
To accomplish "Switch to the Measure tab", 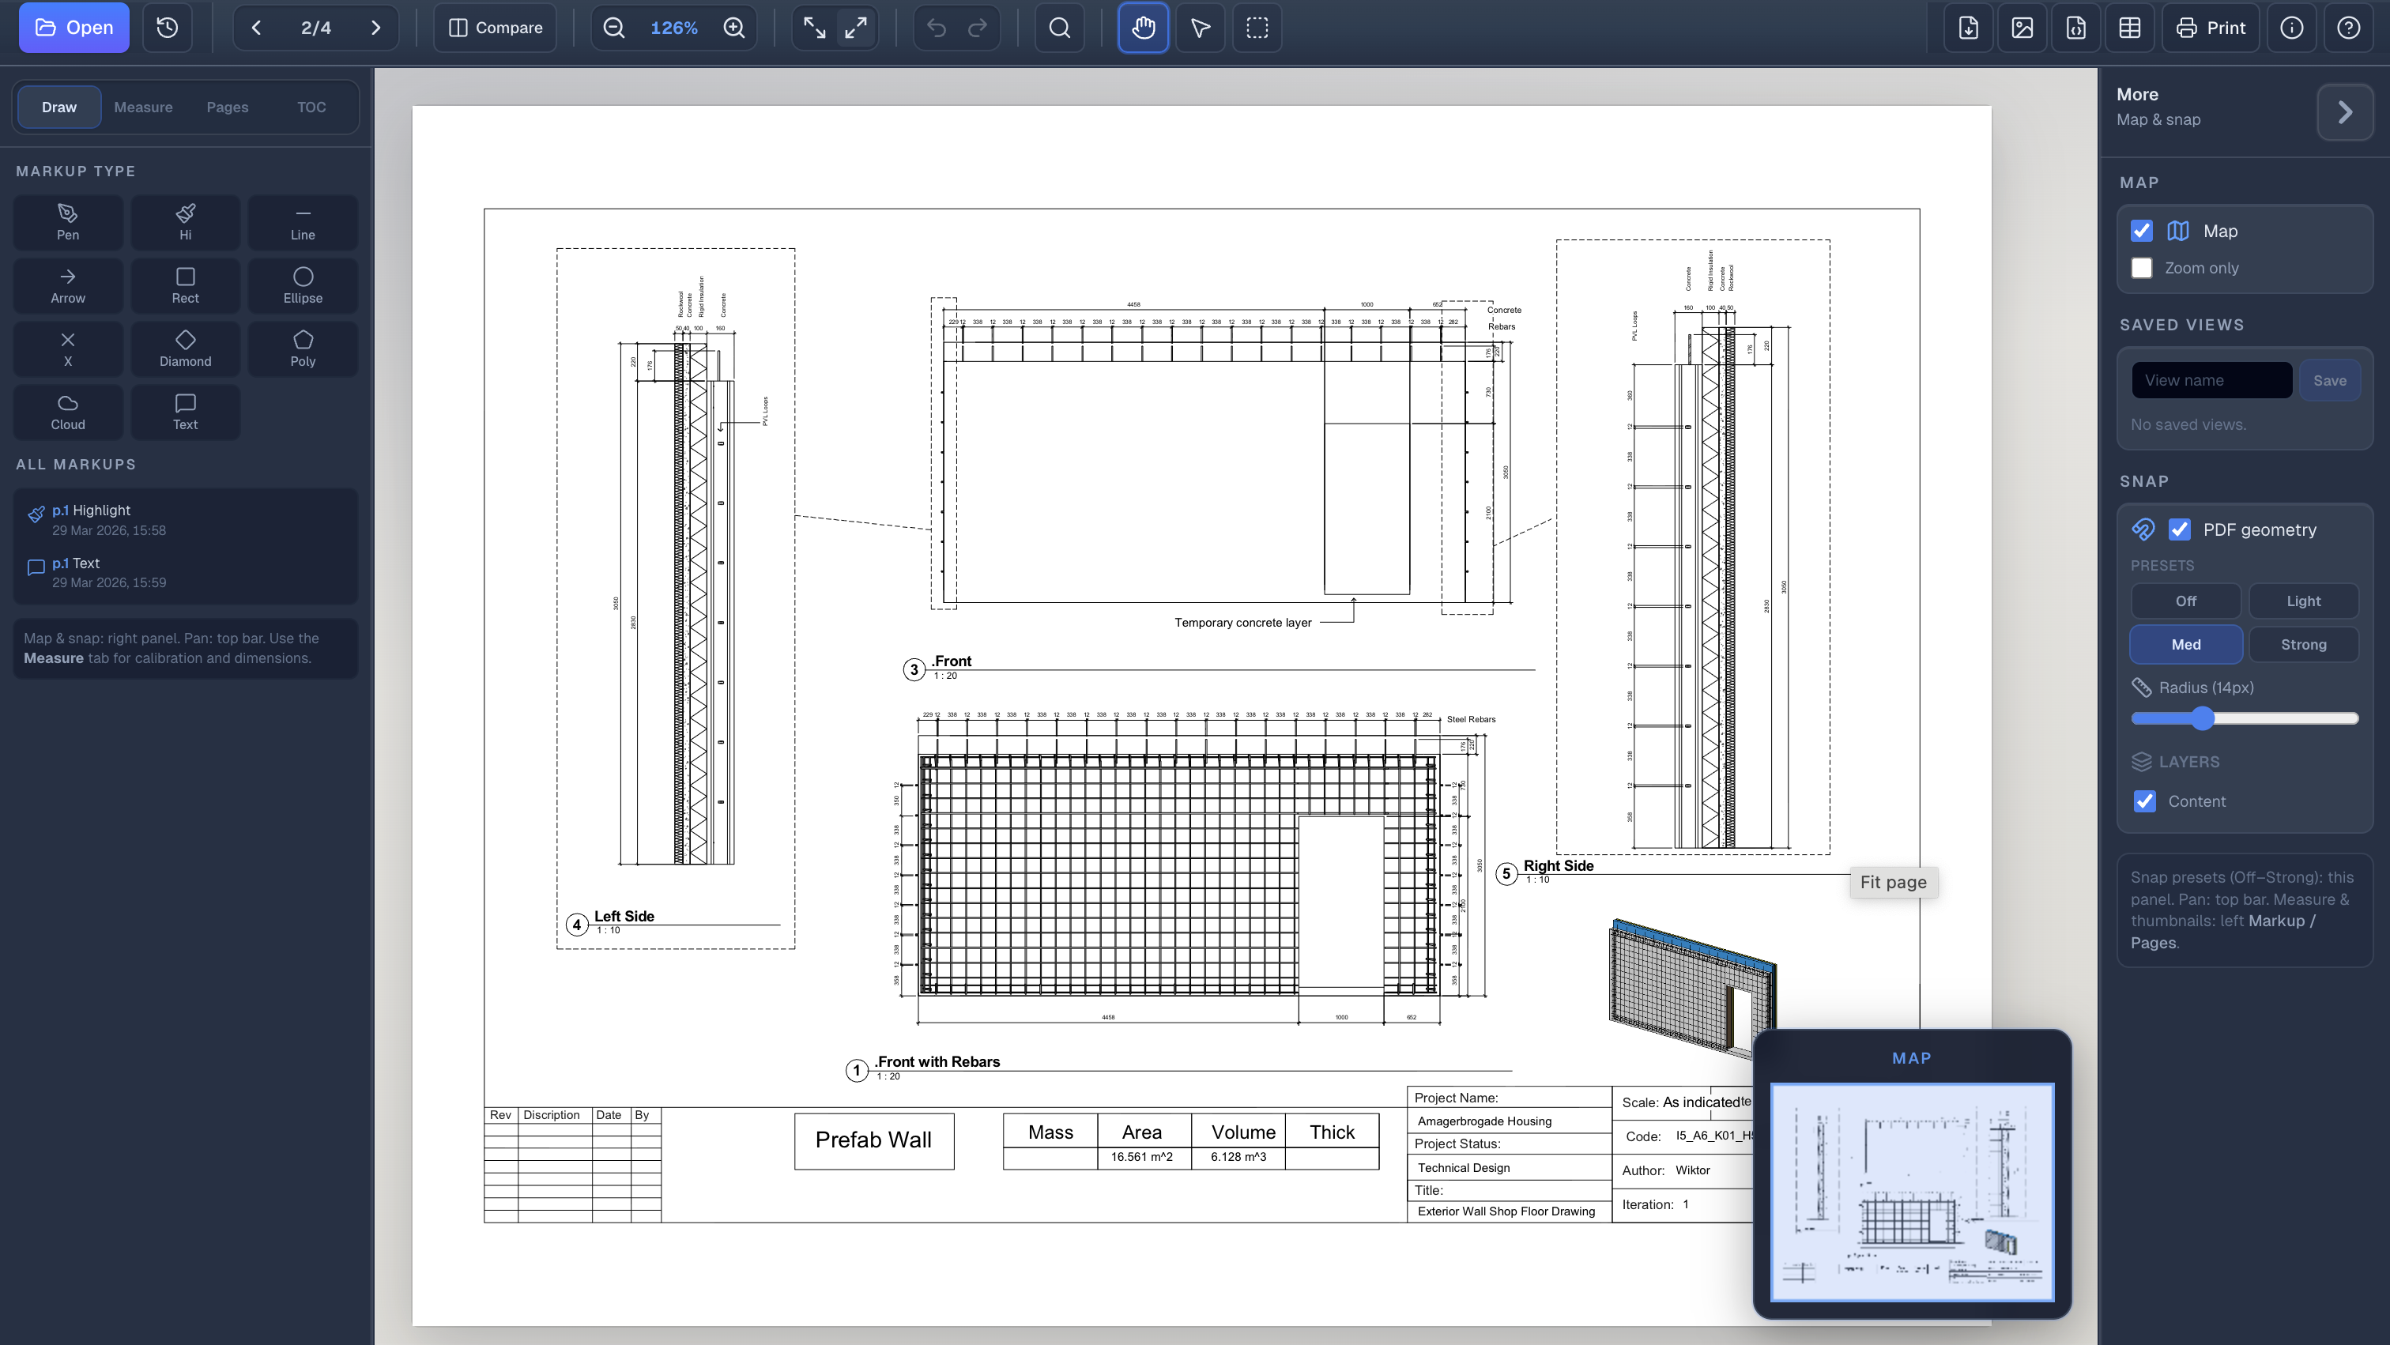I will [143, 107].
